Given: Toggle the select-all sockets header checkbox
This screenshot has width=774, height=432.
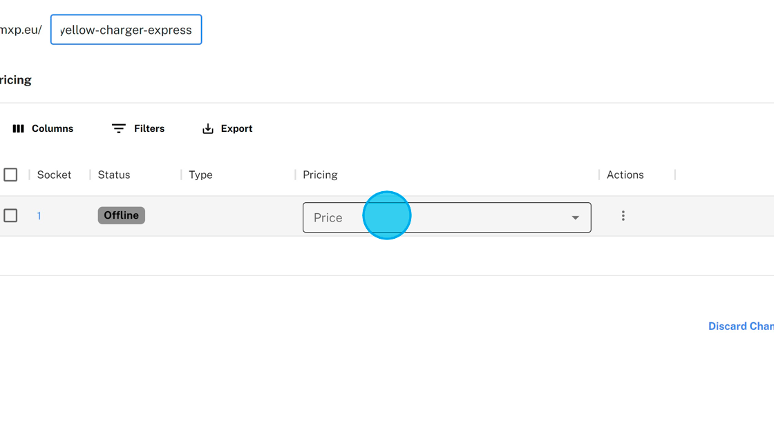Looking at the screenshot, I should tap(10, 175).
